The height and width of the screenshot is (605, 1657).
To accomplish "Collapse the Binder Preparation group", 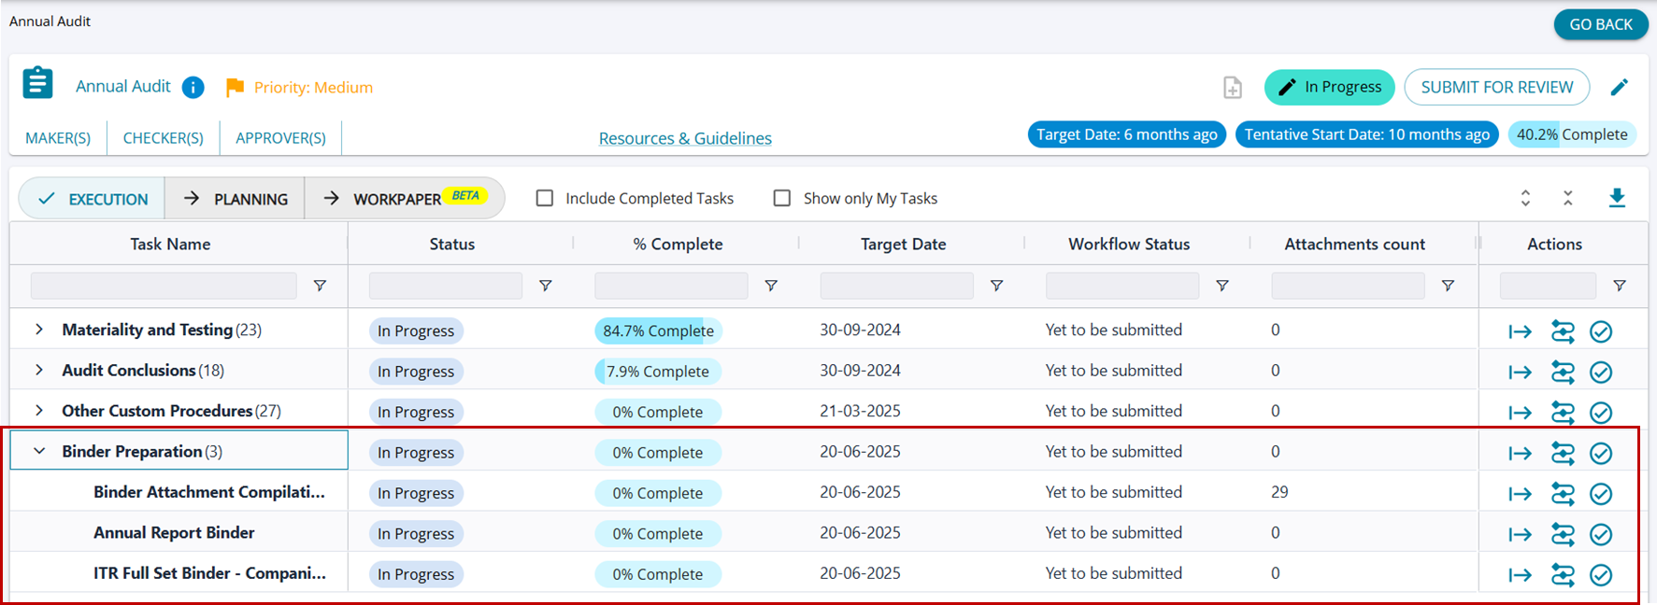I will pyautogui.click(x=39, y=451).
